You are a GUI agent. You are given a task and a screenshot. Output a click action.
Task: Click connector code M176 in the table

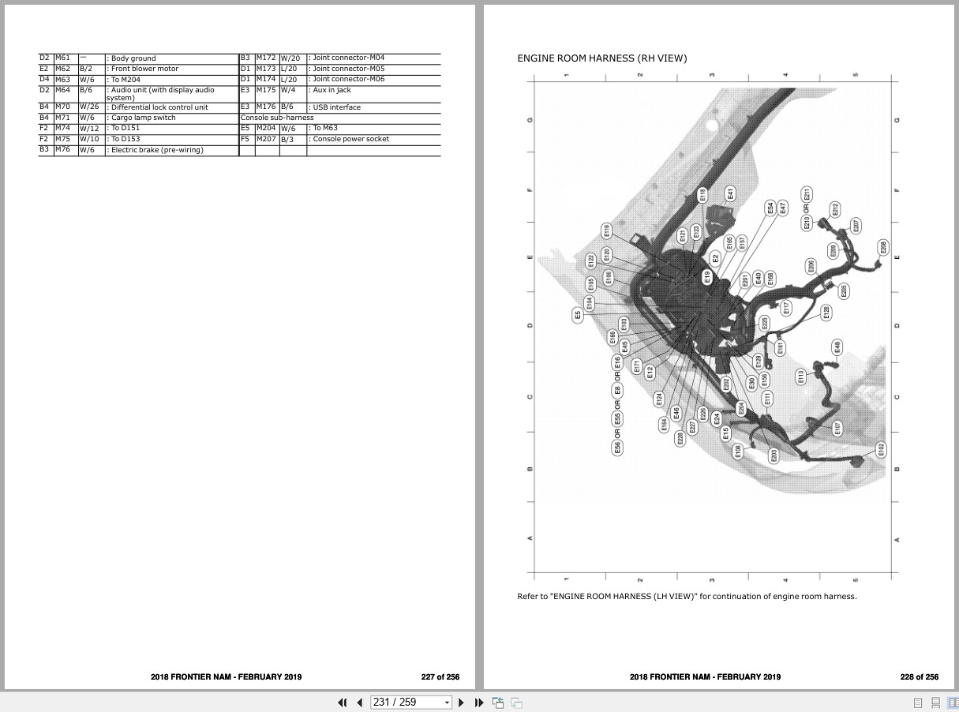click(266, 107)
